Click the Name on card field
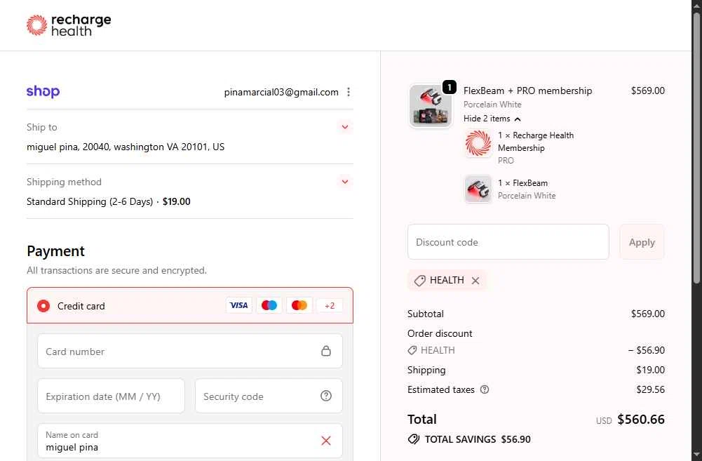 (x=190, y=441)
